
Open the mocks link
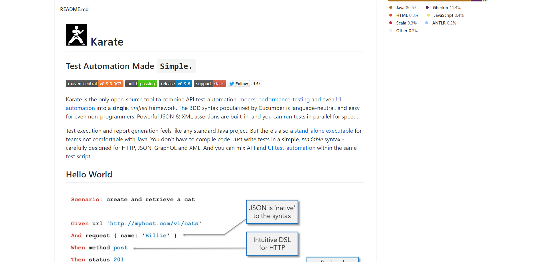point(247,99)
